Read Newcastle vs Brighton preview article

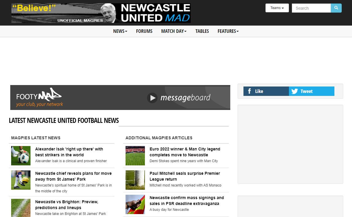67,205
